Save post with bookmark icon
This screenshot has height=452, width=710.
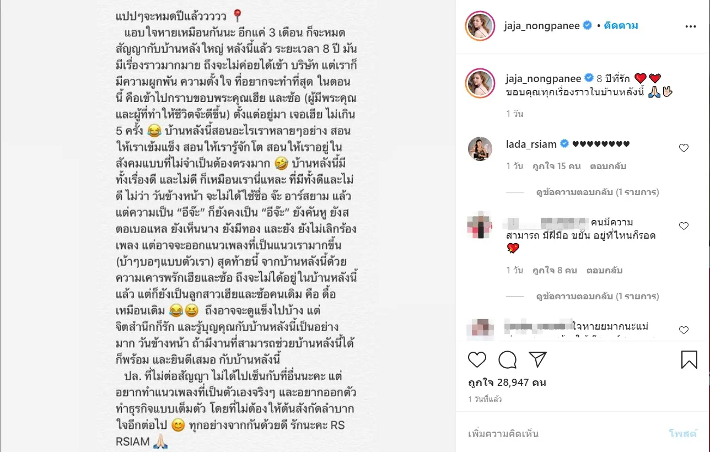(689, 360)
